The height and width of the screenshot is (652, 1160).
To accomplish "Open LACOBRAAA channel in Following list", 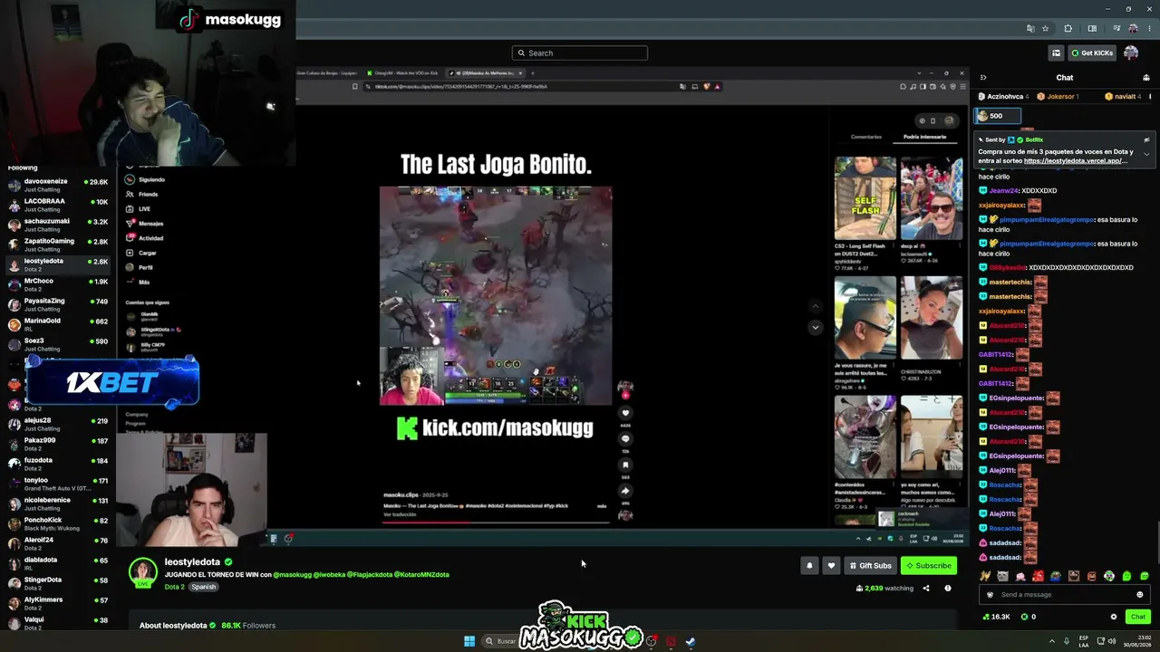I will point(57,205).
